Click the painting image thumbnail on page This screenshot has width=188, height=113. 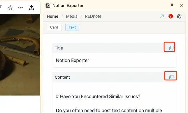point(20,55)
